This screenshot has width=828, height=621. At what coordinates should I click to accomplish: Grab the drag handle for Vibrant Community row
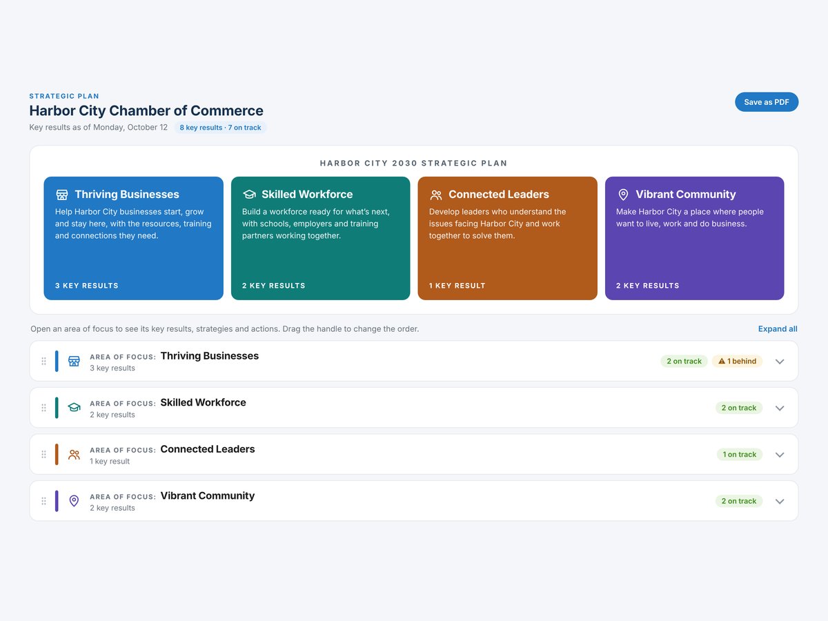(x=43, y=501)
